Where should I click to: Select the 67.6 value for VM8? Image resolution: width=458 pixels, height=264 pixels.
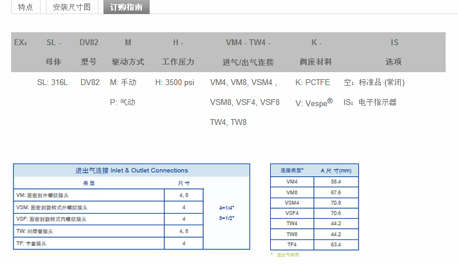click(336, 192)
